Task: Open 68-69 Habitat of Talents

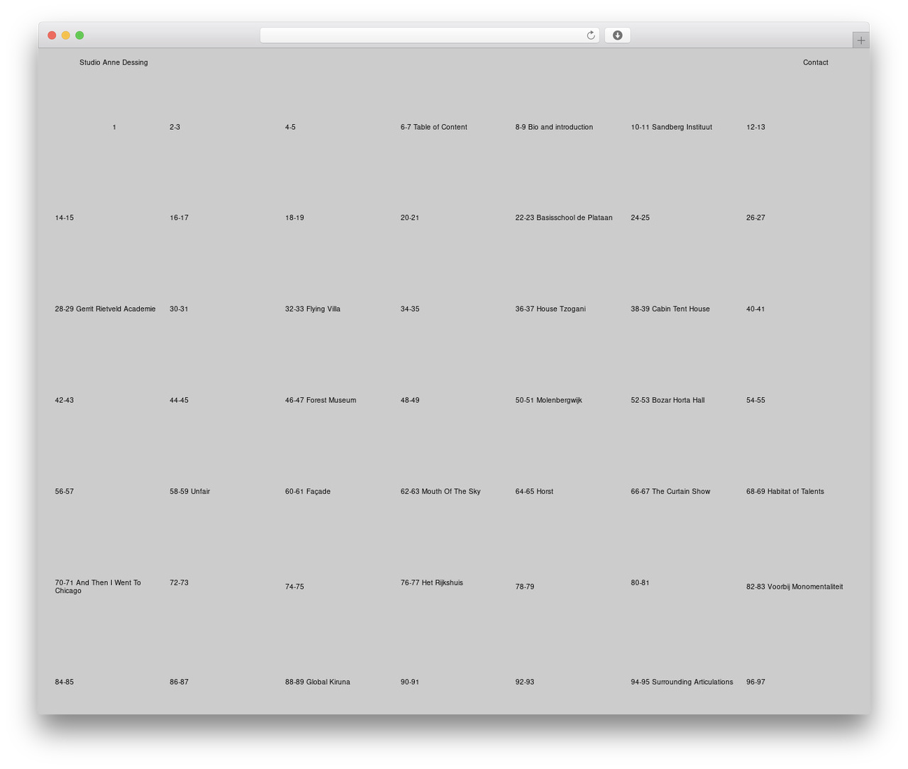Action: pos(785,491)
